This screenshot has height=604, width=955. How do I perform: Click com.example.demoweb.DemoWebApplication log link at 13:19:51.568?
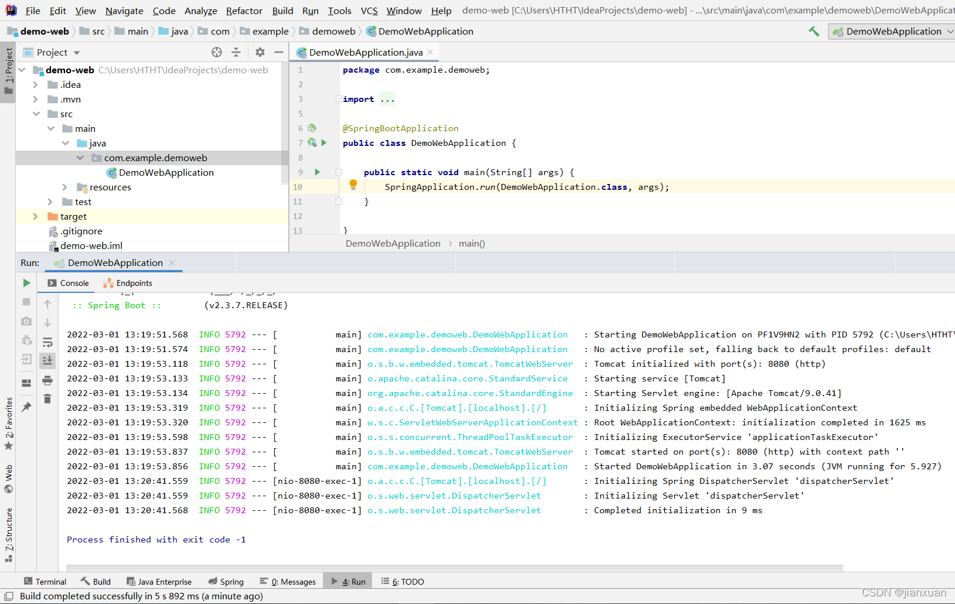pyautogui.click(x=468, y=335)
